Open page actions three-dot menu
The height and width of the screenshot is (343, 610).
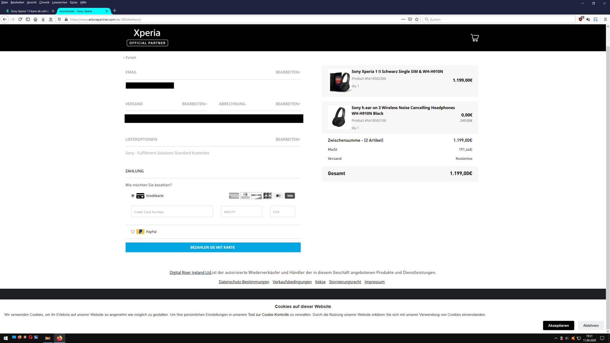pyautogui.click(x=403, y=19)
